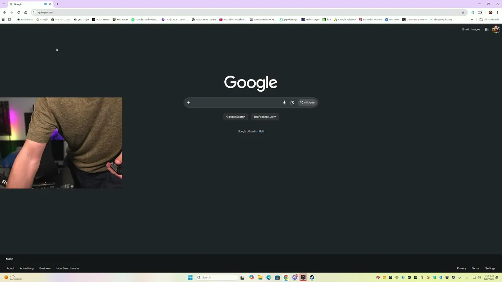
Task: Start voice search with the microphone
Action: 284,103
